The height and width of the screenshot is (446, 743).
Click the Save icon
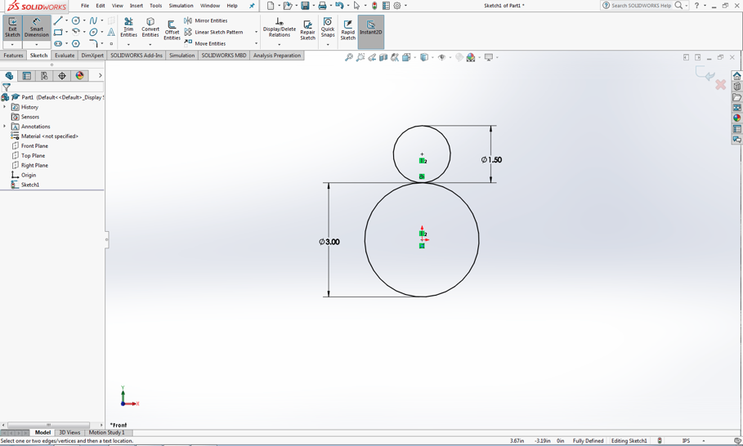305,6
